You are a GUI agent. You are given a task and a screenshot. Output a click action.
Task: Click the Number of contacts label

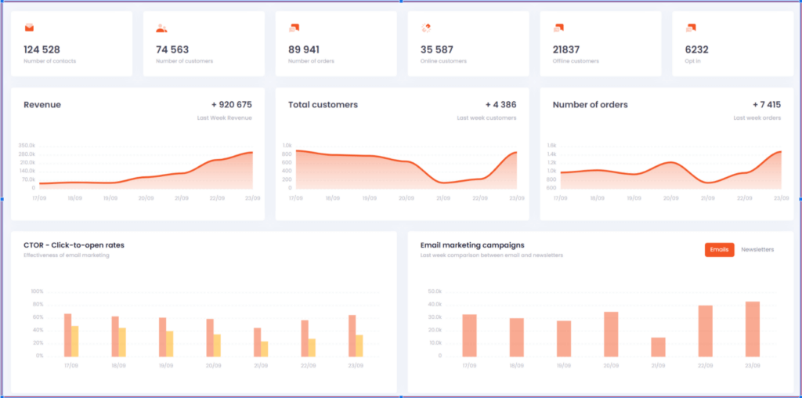tap(49, 61)
